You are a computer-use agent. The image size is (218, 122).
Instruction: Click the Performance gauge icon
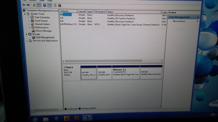(x=33, y=27)
